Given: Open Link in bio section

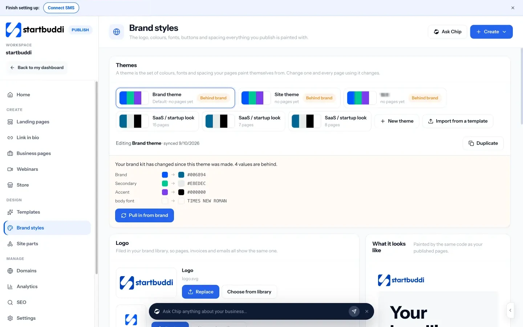Looking at the screenshot, I should 47,138.
